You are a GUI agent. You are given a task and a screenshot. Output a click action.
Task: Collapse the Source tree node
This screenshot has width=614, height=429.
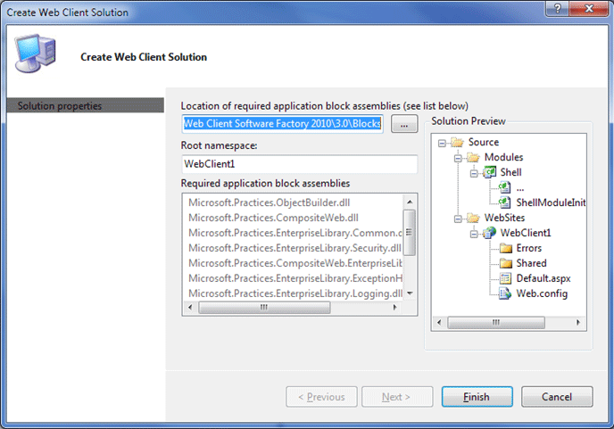tap(442, 143)
